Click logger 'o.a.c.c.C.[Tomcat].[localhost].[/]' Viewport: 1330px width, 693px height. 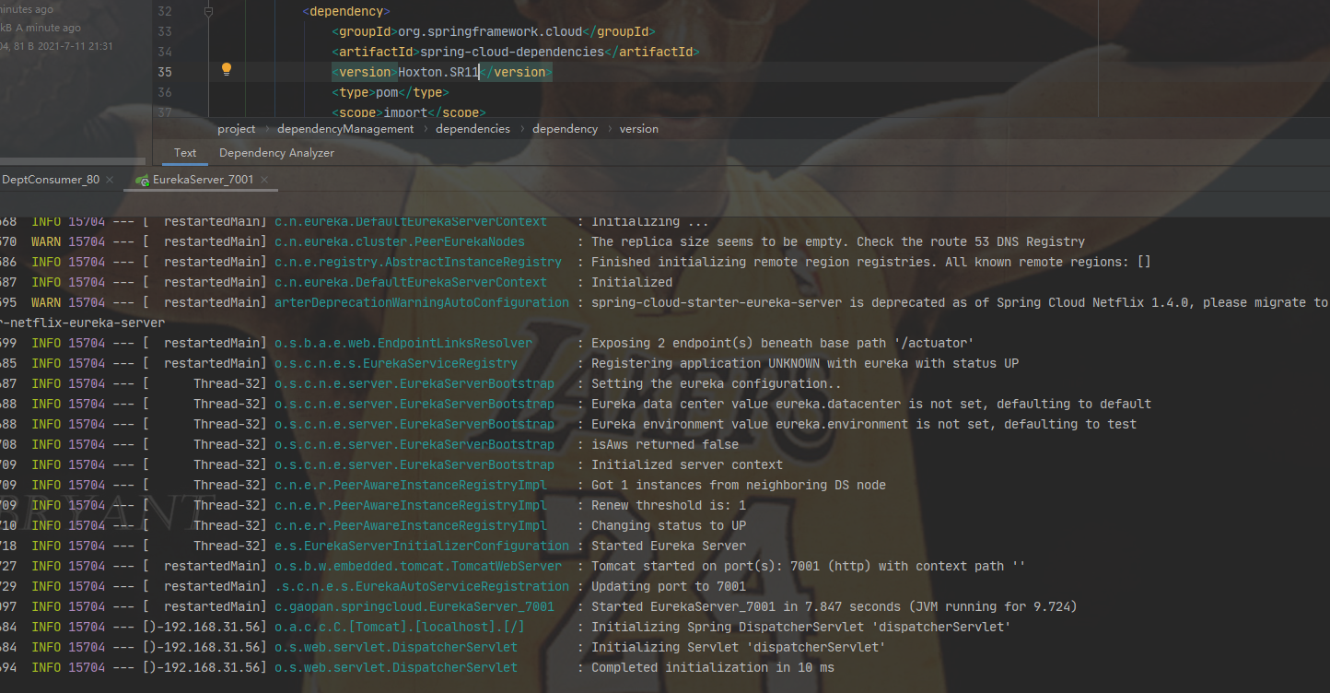pyautogui.click(x=400, y=627)
